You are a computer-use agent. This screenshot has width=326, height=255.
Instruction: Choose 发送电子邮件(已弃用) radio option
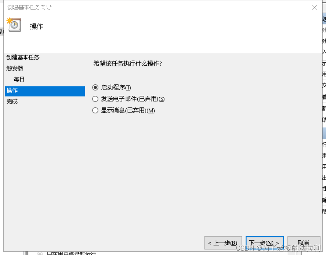[x=95, y=99]
